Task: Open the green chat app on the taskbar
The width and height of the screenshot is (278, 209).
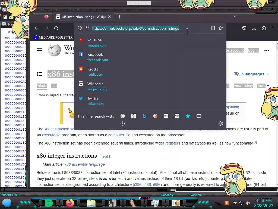Action: point(49,203)
